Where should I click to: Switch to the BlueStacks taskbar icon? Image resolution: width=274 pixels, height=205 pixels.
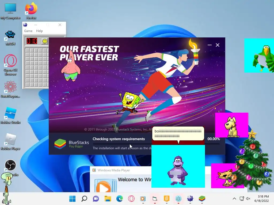click(x=202, y=199)
